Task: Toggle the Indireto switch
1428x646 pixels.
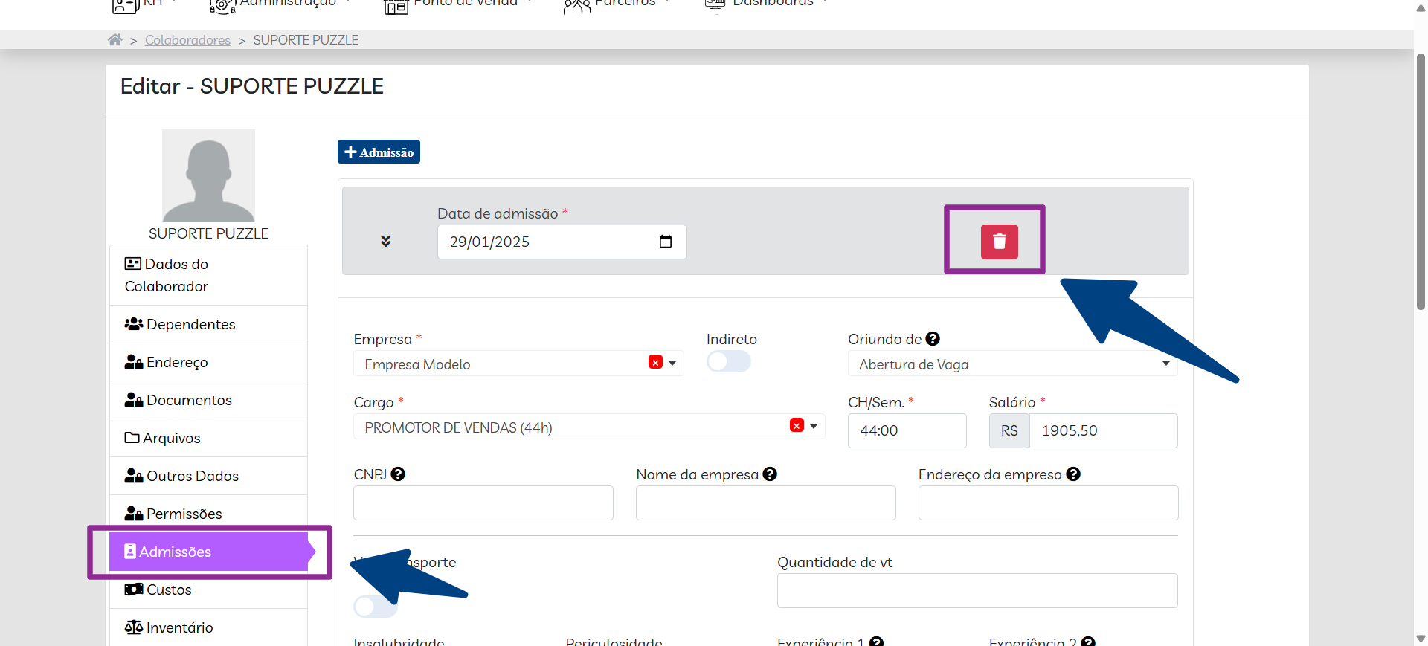Action: tap(728, 362)
